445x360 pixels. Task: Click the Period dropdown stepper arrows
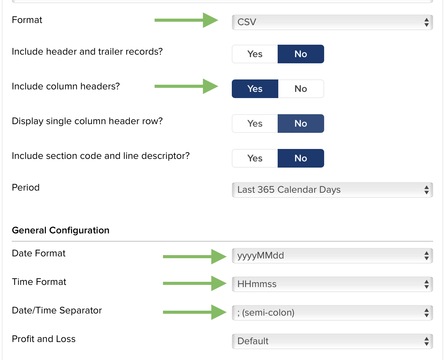click(x=427, y=190)
